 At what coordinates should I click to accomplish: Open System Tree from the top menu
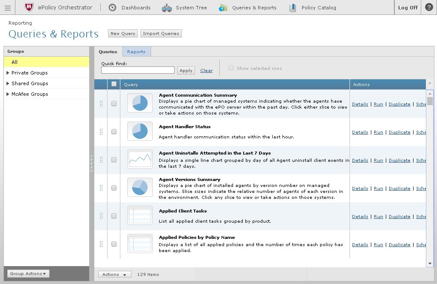(191, 8)
